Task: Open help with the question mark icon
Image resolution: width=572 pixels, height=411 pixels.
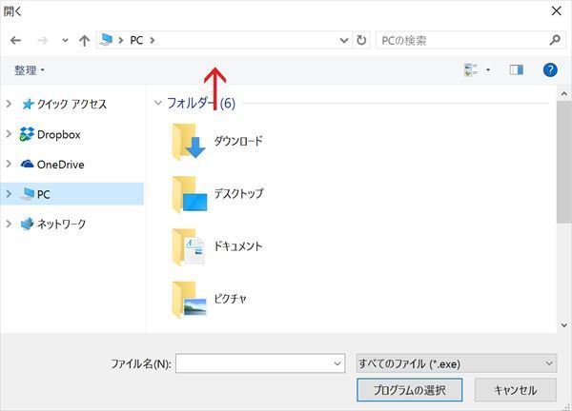Action: point(550,69)
